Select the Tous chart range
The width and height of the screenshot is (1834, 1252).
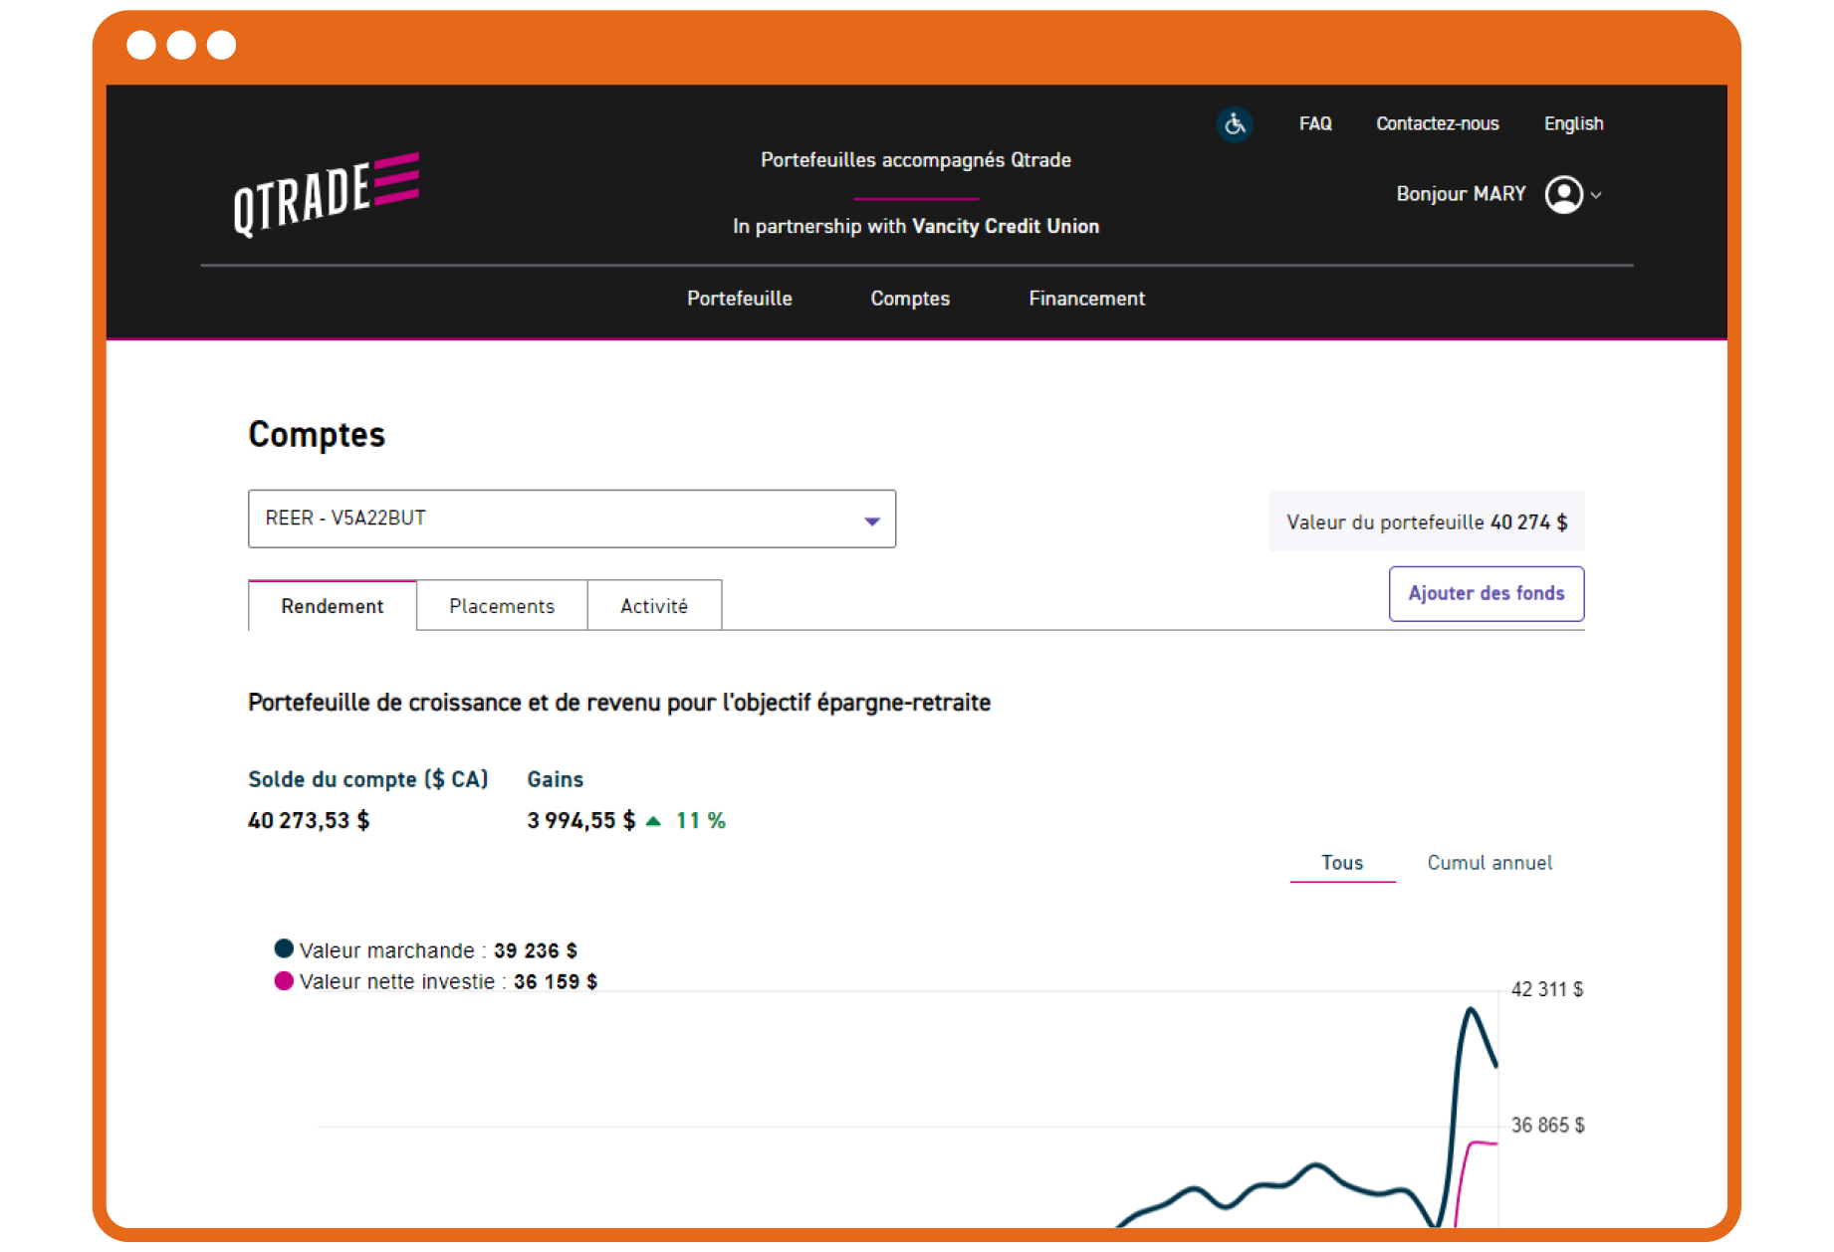[1342, 863]
